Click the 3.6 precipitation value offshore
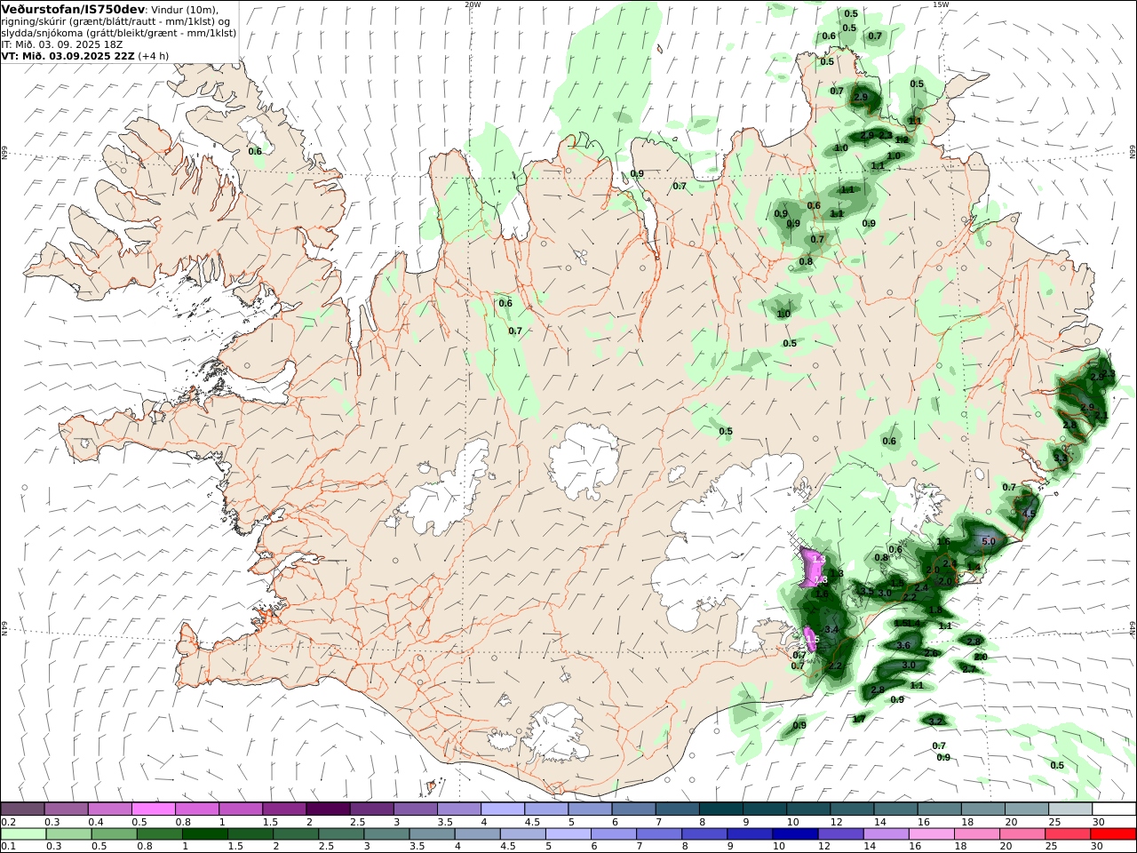 [x=903, y=645]
